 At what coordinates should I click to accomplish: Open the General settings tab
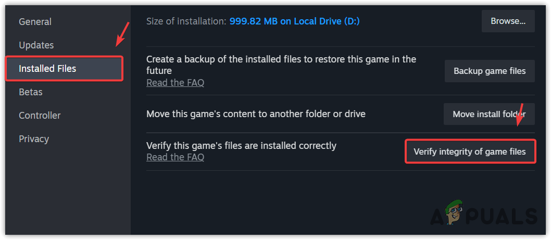click(x=35, y=22)
